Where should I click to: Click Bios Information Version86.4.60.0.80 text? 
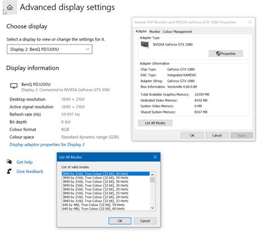click(182, 87)
